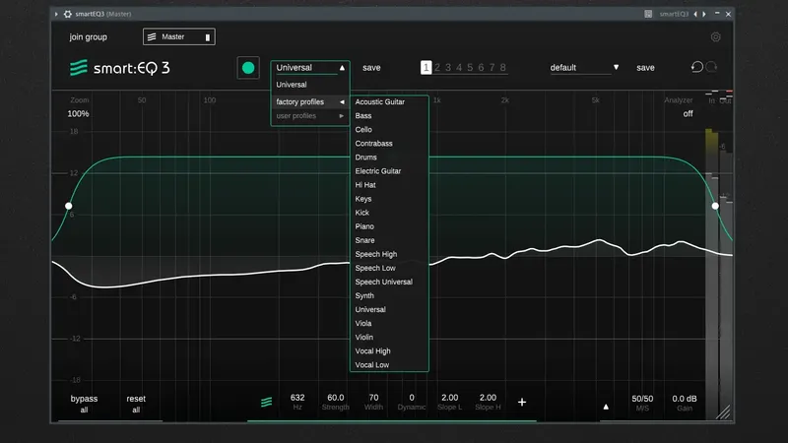Click the 60.0 Strength value
The width and height of the screenshot is (788, 443).
pyautogui.click(x=336, y=398)
